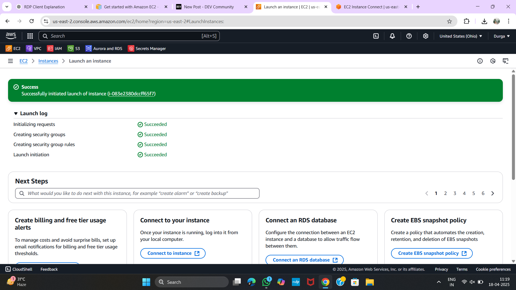This screenshot has width=516, height=290.
Task: Collapse the Launch log section
Action: (16, 114)
